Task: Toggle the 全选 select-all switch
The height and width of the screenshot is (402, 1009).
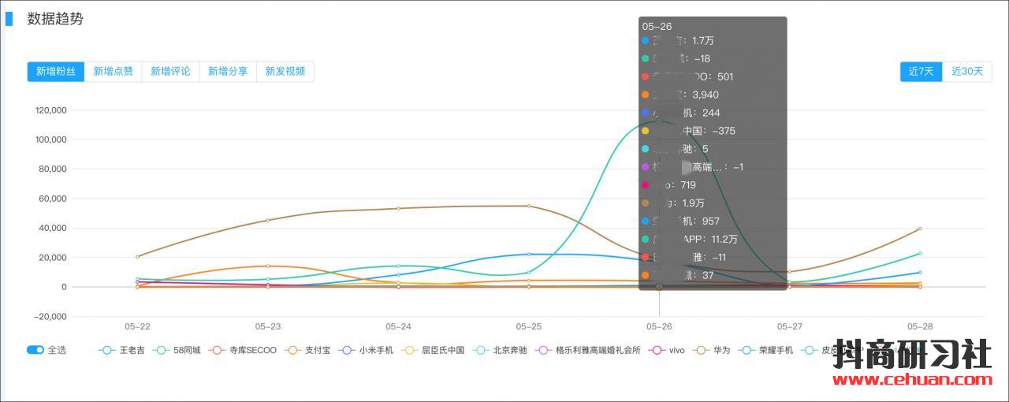Action: coord(35,350)
